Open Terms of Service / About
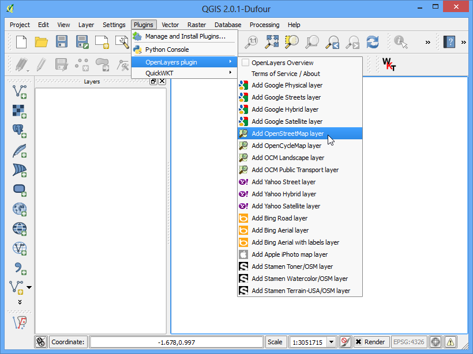Viewport: 473px width, 354px height. coord(300,74)
